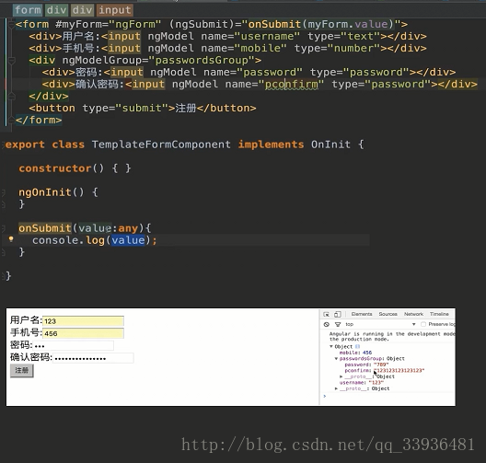Submit the form with the 注册 button
Image resolution: width=486 pixels, height=463 pixels.
coord(22,370)
